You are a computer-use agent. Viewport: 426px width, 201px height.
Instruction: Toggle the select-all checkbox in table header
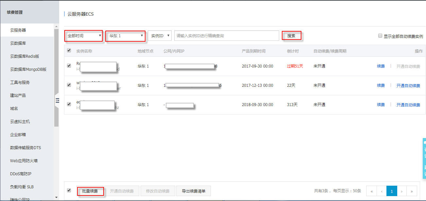[69, 51]
